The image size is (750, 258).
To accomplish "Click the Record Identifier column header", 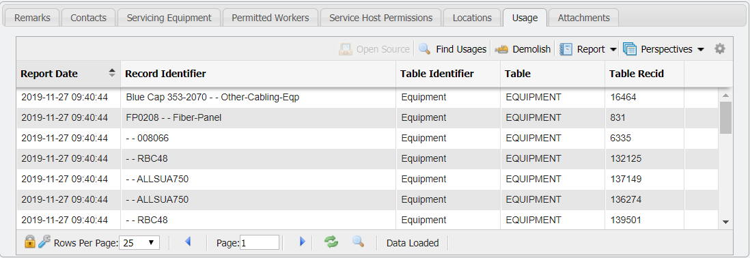I will pyautogui.click(x=258, y=74).
